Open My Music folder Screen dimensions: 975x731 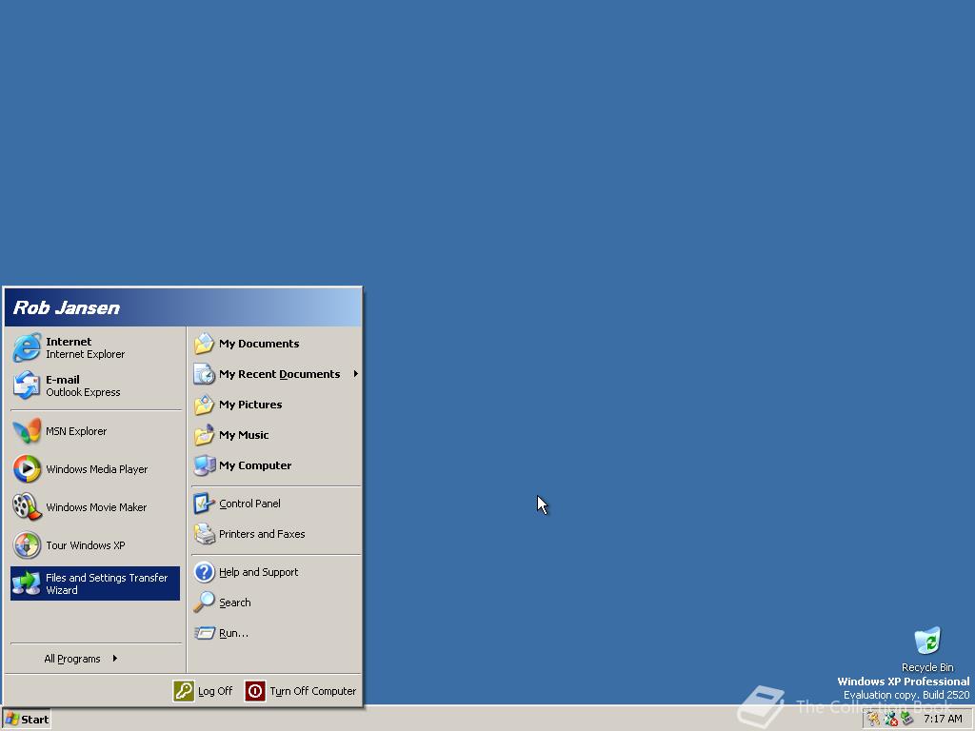pos(276,434)
